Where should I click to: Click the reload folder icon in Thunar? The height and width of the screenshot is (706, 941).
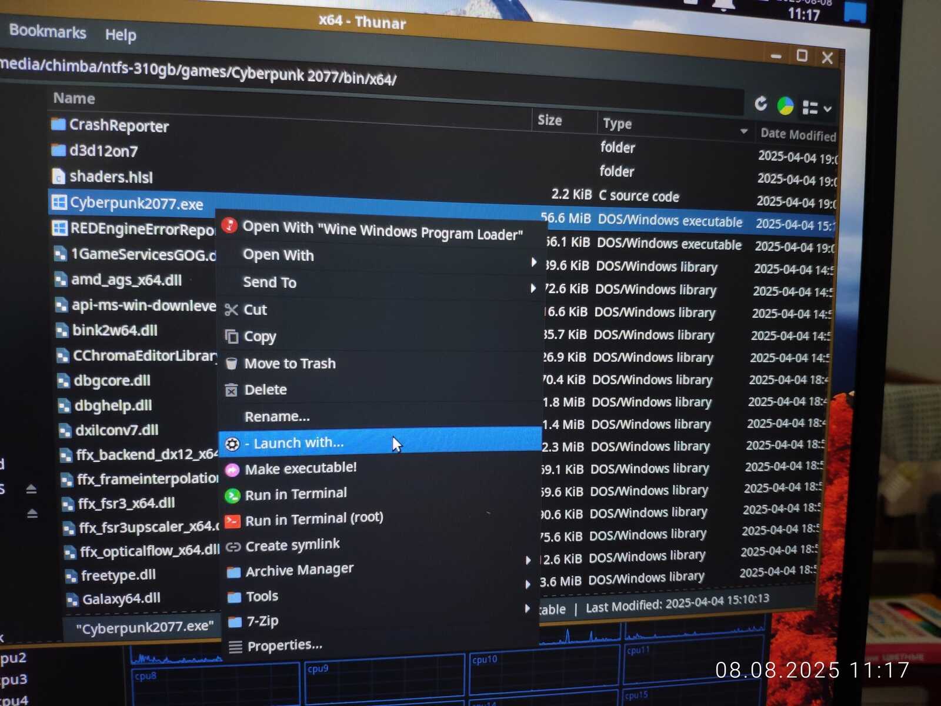click(x=761, y=104)
